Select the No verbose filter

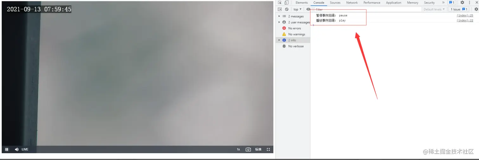point(293,46)
